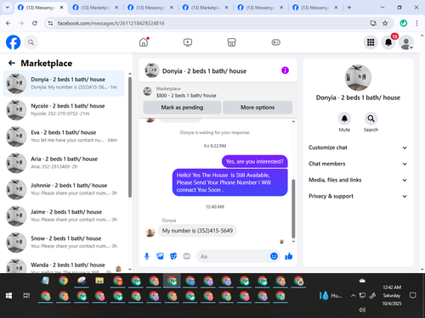Open Aria conversation

64,163
